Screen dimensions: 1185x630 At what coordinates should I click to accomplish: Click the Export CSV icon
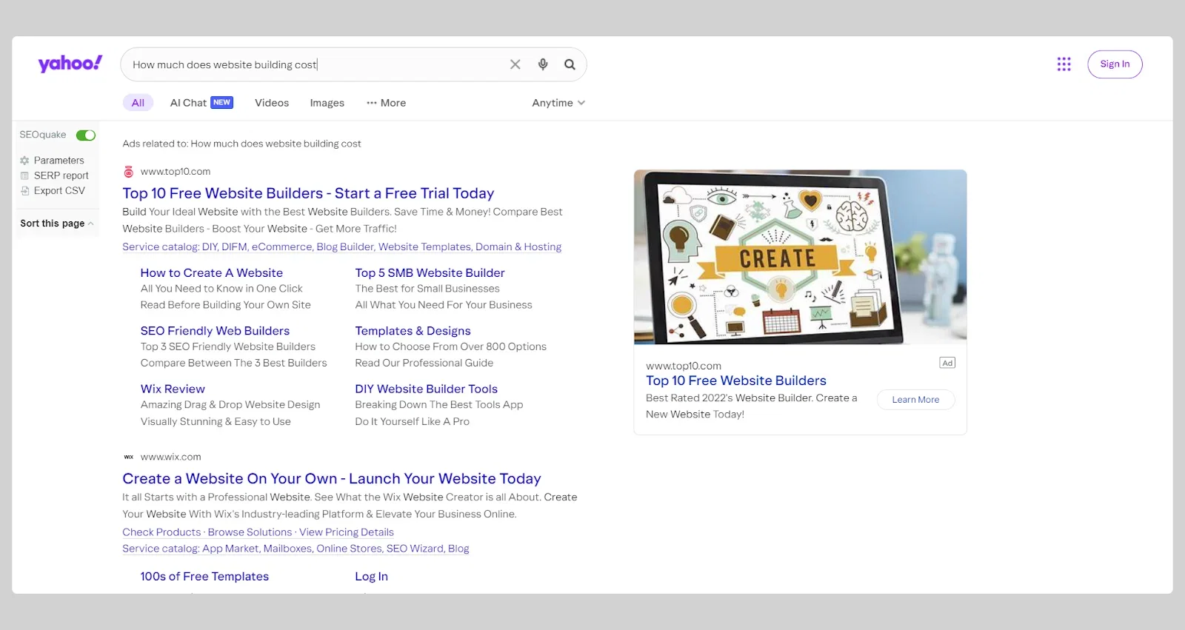(24, 191)
